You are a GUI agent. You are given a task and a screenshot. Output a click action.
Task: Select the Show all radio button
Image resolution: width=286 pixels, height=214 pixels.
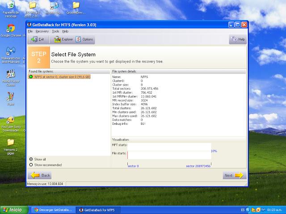[x=31, y=159]
